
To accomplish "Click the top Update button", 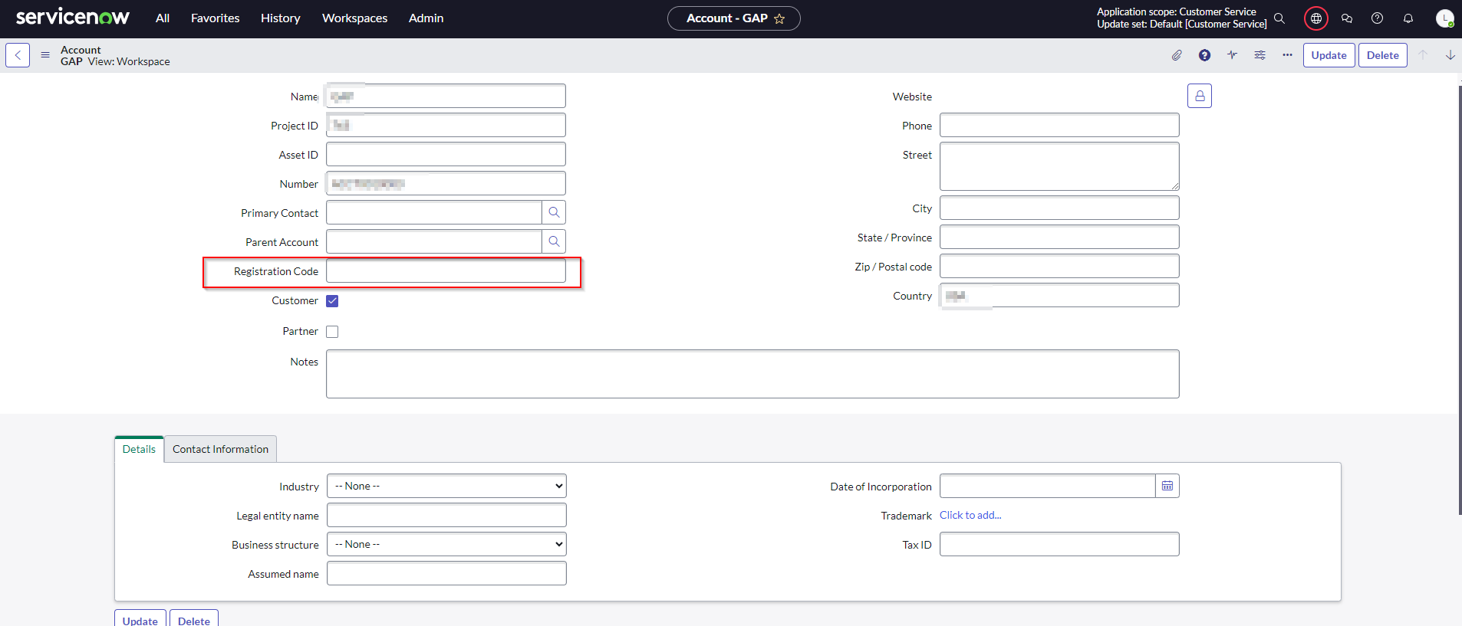I will 1329,55.
